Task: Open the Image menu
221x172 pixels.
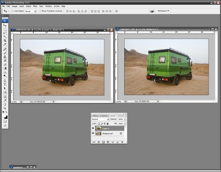Action: pos(15,6)
